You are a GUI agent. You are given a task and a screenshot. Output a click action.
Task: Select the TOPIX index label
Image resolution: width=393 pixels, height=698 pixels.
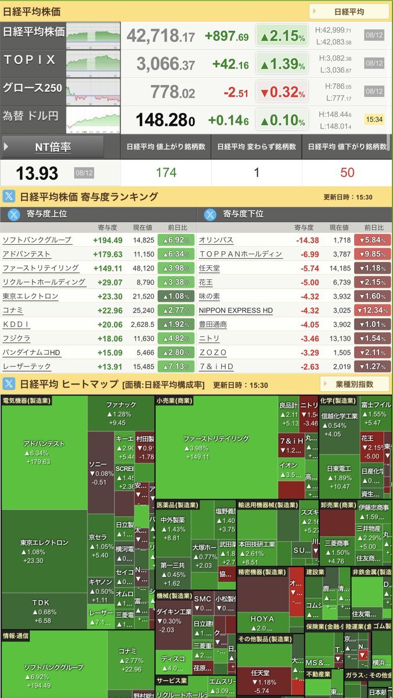coord(30,59)
